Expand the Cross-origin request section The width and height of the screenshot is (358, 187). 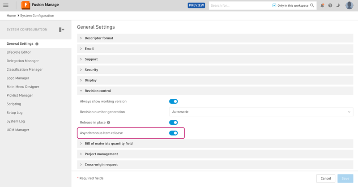[x=215, y=164]
